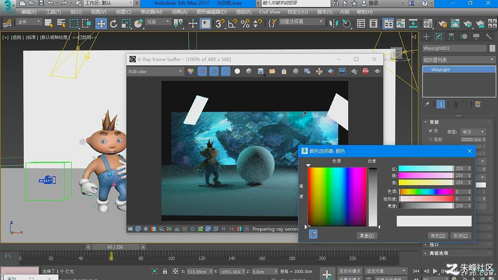
Task: Open Select by Name list tool
Action: 61,23
